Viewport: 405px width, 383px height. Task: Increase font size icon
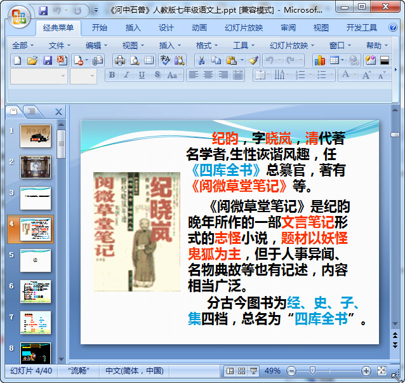tap(366, 75)
